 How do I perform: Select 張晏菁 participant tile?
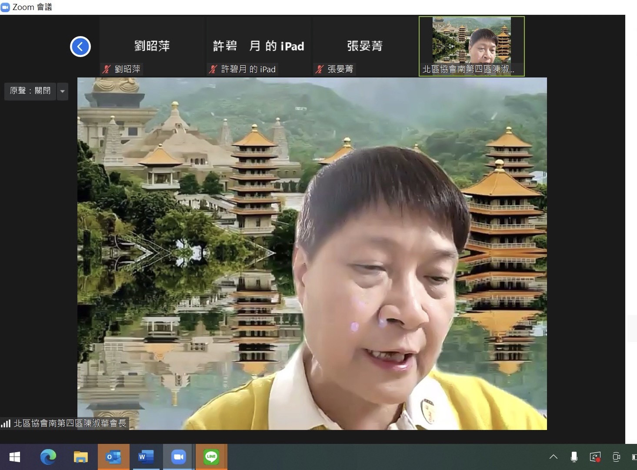pyautogui.click(x=365, y=46)
